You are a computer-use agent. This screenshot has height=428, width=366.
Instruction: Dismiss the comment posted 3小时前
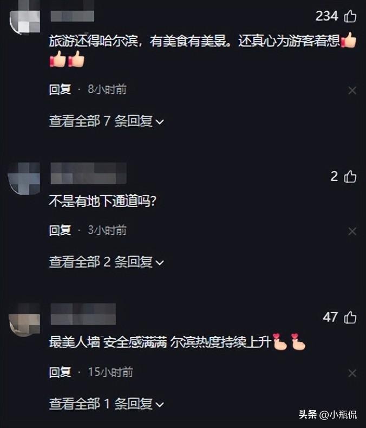pyautogui.click(x=352, y=231)
